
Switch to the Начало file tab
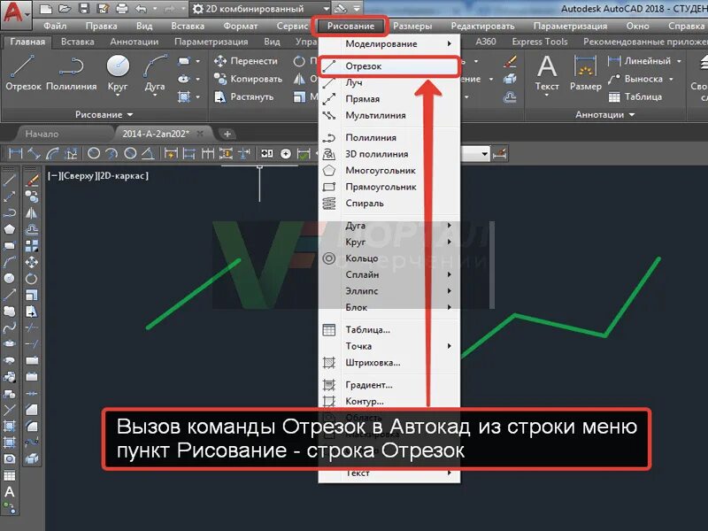point(42,134)
